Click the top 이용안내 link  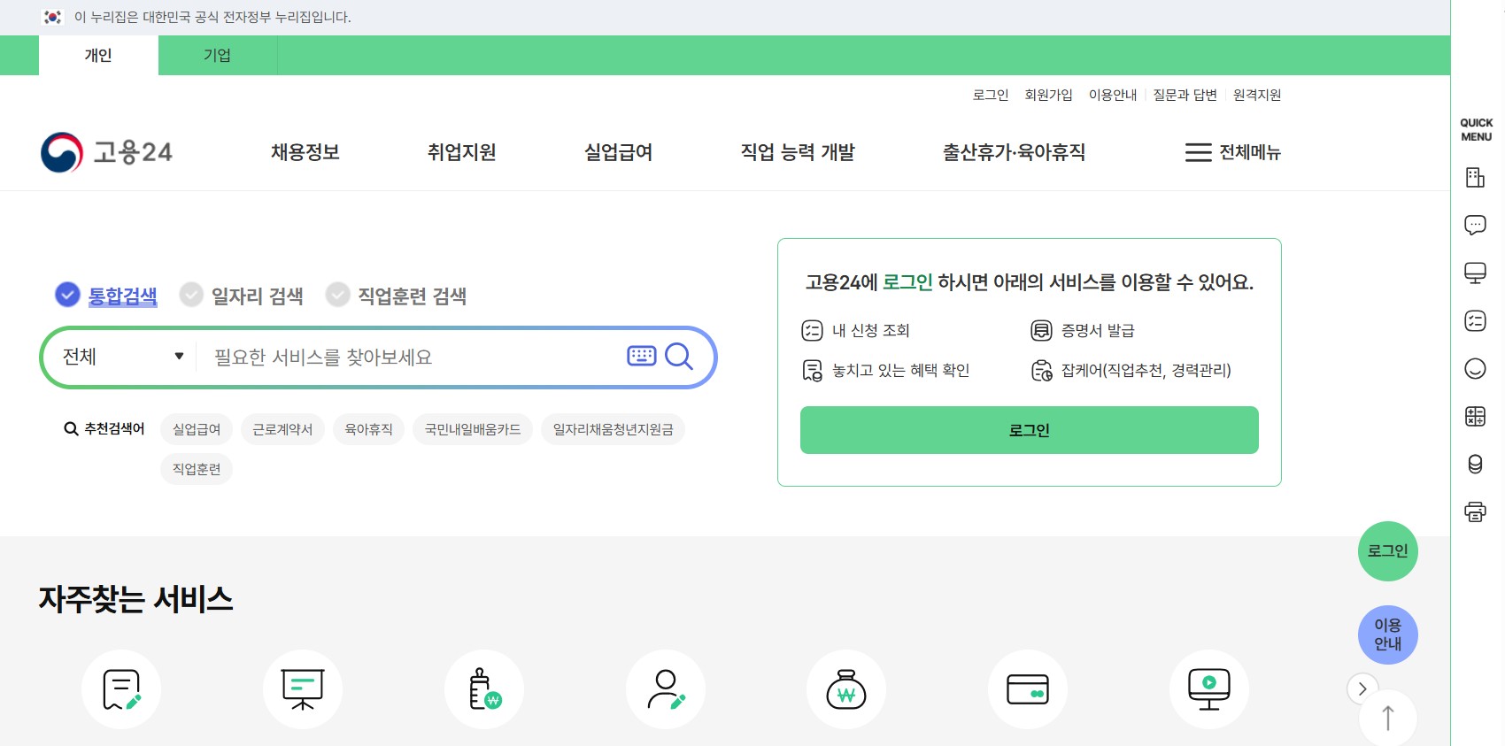click(1113, 95)
